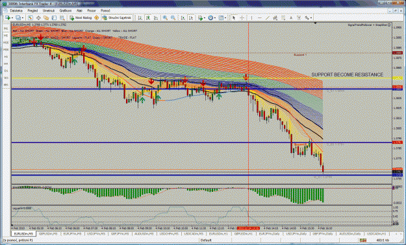The width and height of the screenshot is (406, 245).
Task: Select the M30 timeframe button
Action: pyautogui.click(x=6, y=50)
